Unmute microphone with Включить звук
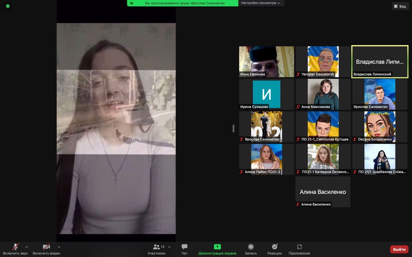Viewport: 412px width, 257px height. tap(15, 249)
